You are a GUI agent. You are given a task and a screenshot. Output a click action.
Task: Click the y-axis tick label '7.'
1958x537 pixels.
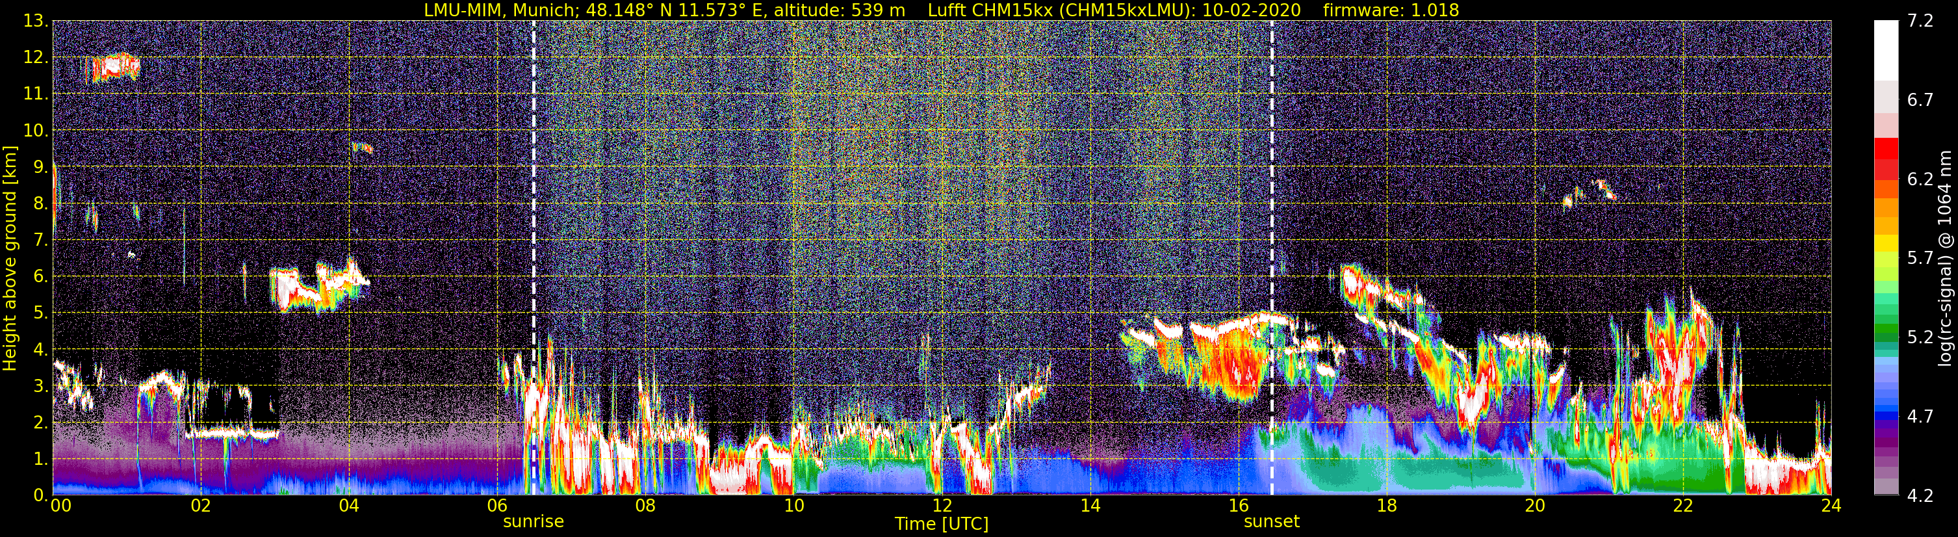point(40,241)
